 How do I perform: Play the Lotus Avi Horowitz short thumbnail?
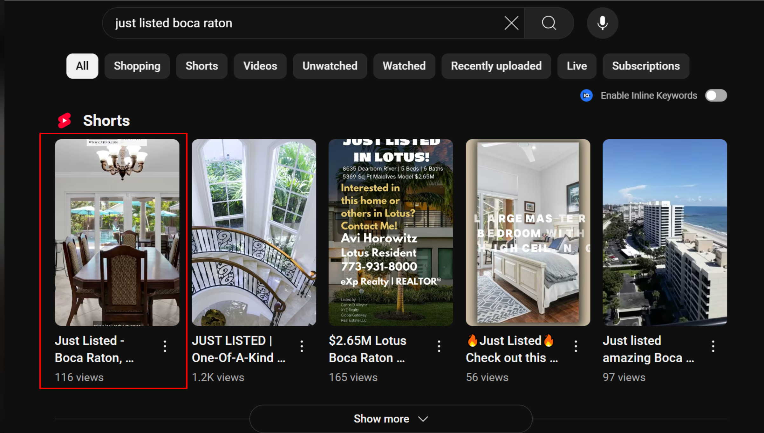click(391, 232)
